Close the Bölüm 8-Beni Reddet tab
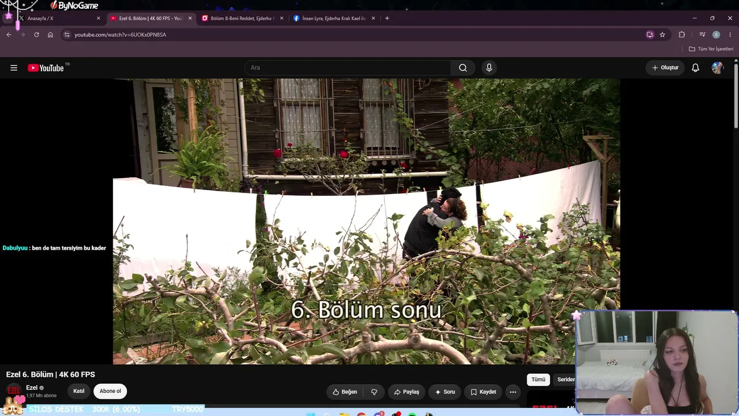The image size is (739, 416). [x=282, y=18]
